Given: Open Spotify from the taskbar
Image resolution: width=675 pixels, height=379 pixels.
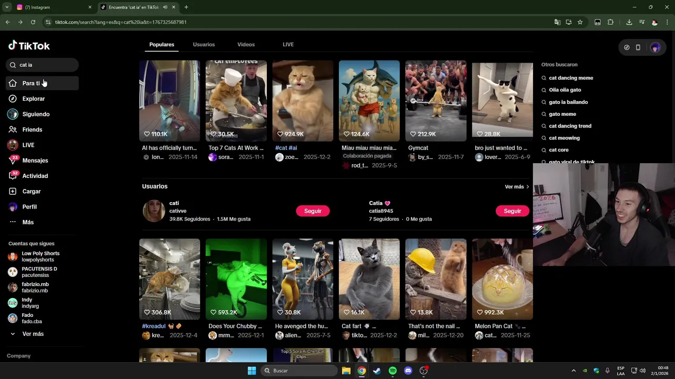Looking at the screenshot, I should coord(392,371).
